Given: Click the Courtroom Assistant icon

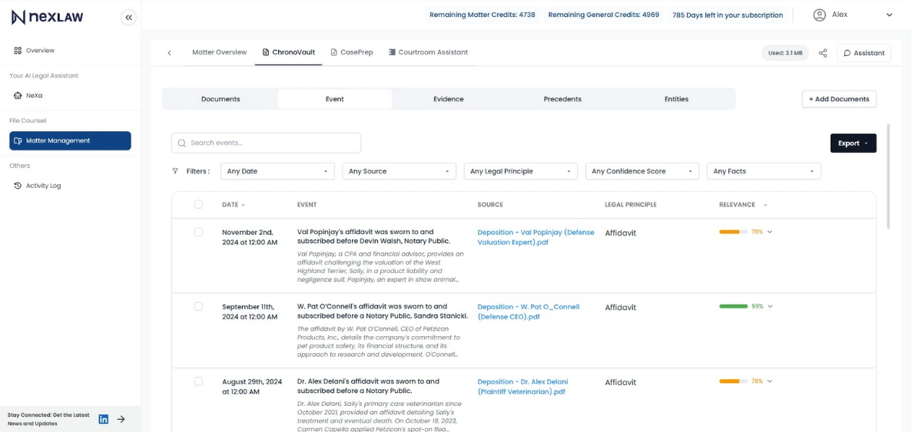Looking at the screenshot, I should point(392,52).
